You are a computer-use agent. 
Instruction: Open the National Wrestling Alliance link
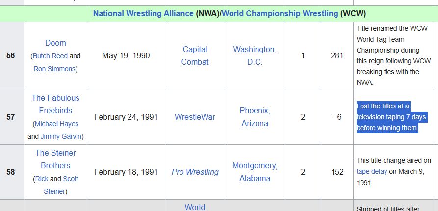pyautogui.click(x=143, y=13)
